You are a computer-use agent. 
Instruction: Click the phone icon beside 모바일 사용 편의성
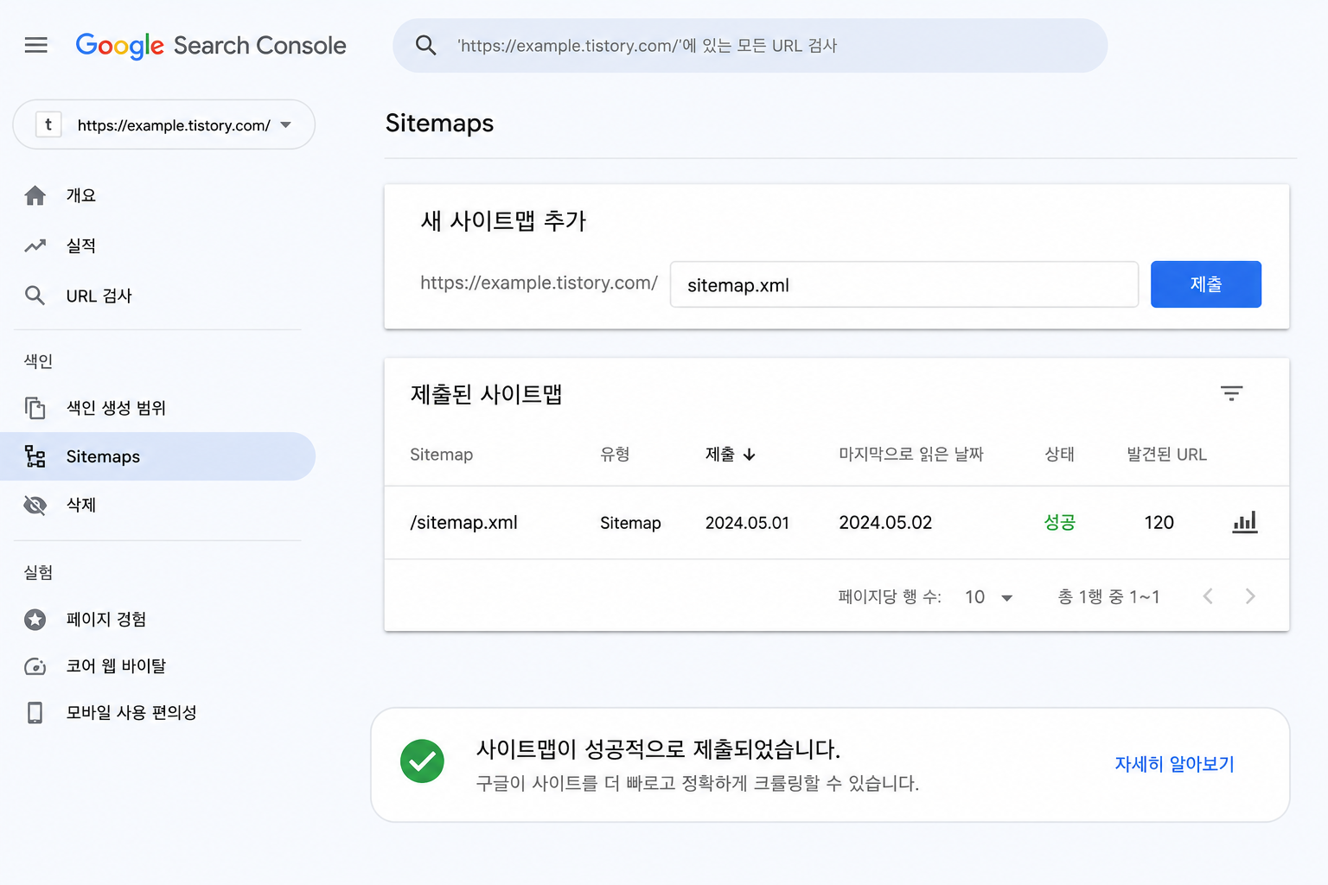coord(35,712)
